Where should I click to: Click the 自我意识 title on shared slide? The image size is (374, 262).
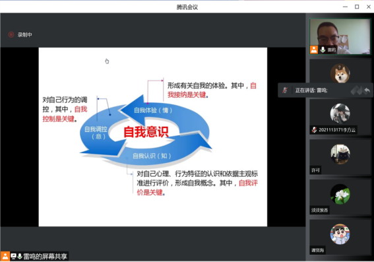point(146,132)
